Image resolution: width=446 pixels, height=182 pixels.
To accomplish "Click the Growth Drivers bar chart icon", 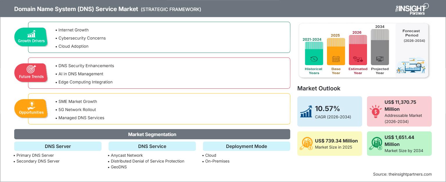I will point(31,34).
